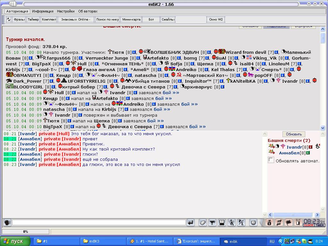Screen dimensions: 328x246
Task: Open the Комплект toolbar button
Action: click(x=49, y=20)
